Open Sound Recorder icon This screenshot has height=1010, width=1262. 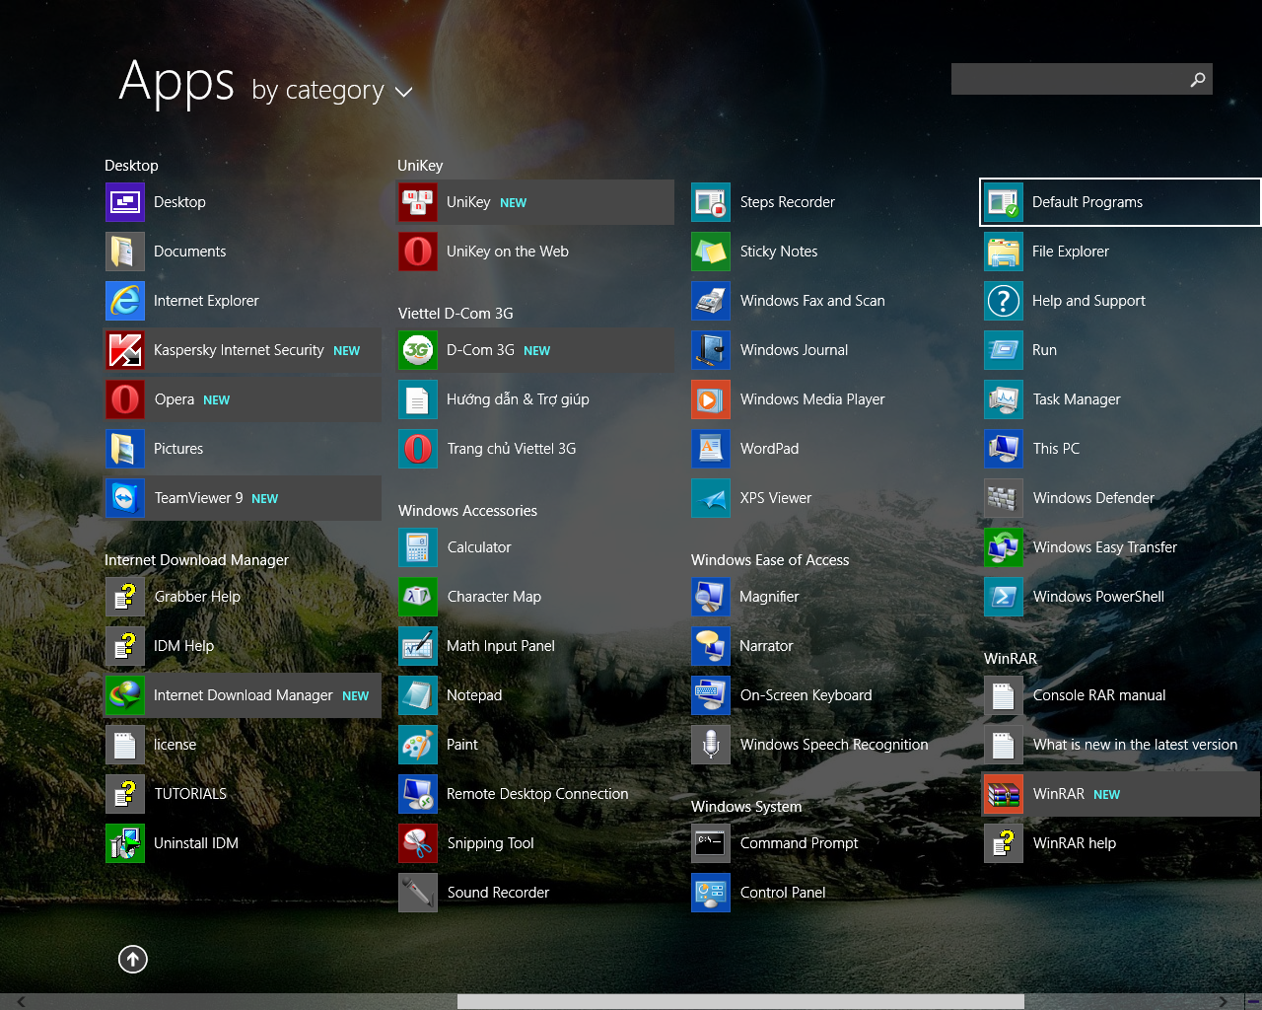point(418,893)
